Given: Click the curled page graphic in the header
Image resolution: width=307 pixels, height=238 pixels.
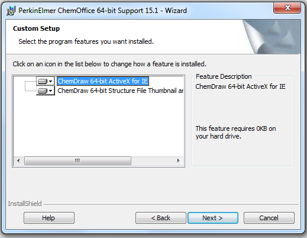Looking at the screenshot, I should coord(271,37).
